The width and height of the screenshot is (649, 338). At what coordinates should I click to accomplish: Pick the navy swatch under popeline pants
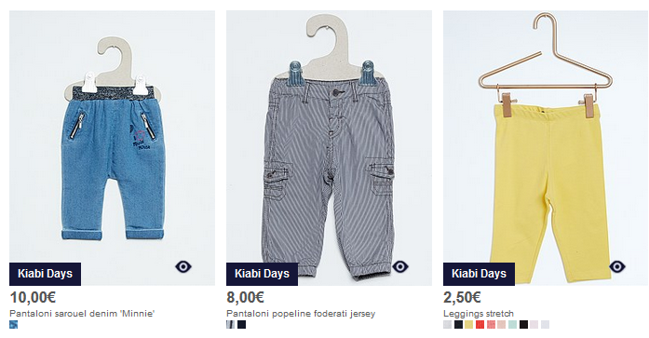[242, 325]
